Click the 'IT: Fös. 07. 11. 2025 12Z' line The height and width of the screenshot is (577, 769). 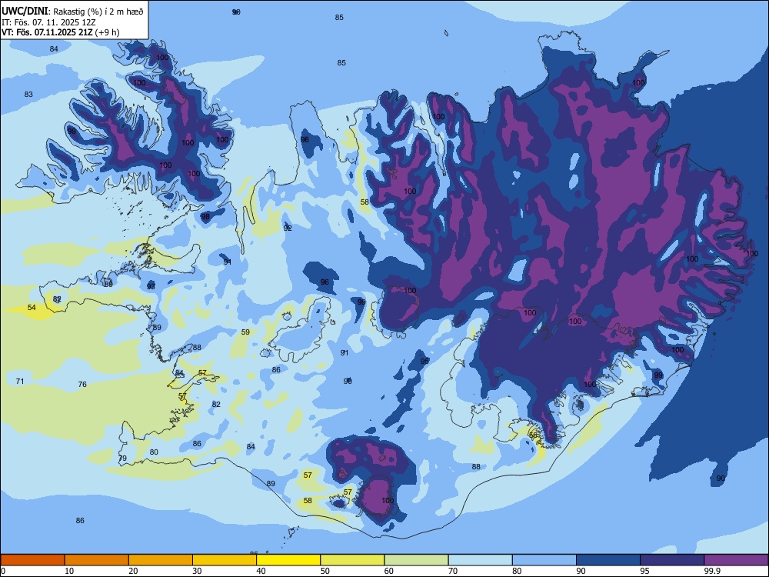(x=48, y=22)
